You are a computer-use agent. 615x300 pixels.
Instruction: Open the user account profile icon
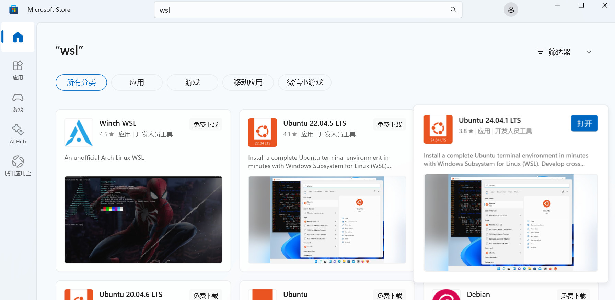(511, 10)
